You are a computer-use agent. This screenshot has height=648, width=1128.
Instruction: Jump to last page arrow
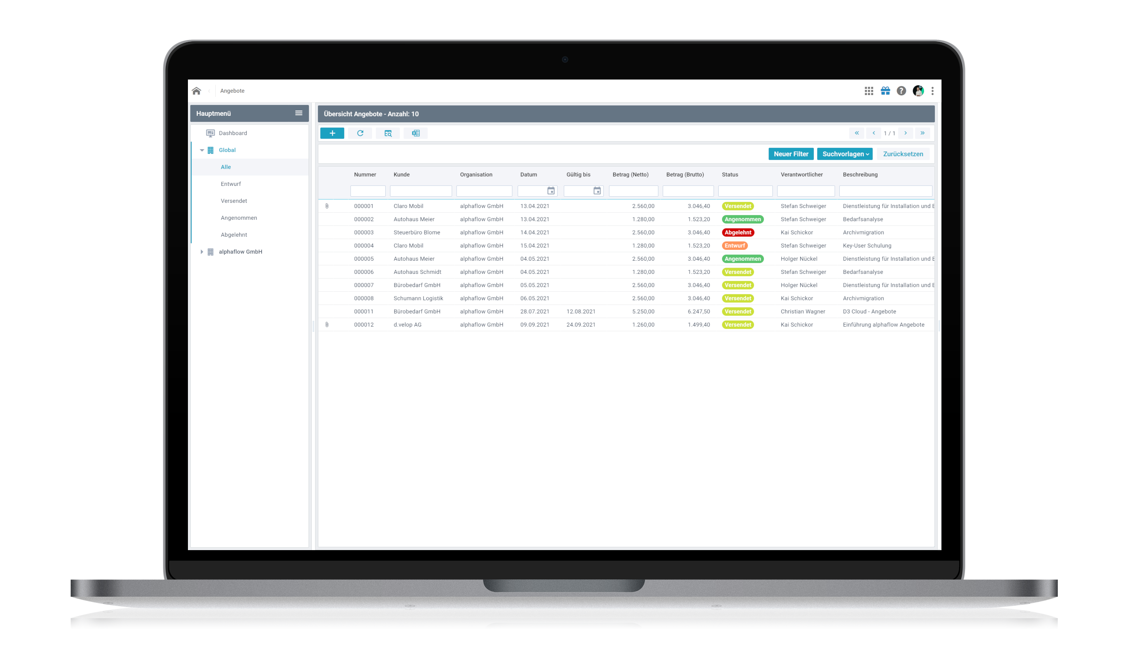coord(923,133)
